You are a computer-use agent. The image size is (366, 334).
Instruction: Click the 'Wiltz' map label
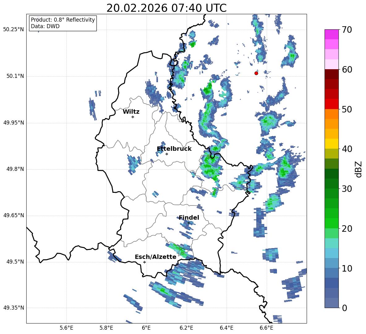(x=131, y=112)
